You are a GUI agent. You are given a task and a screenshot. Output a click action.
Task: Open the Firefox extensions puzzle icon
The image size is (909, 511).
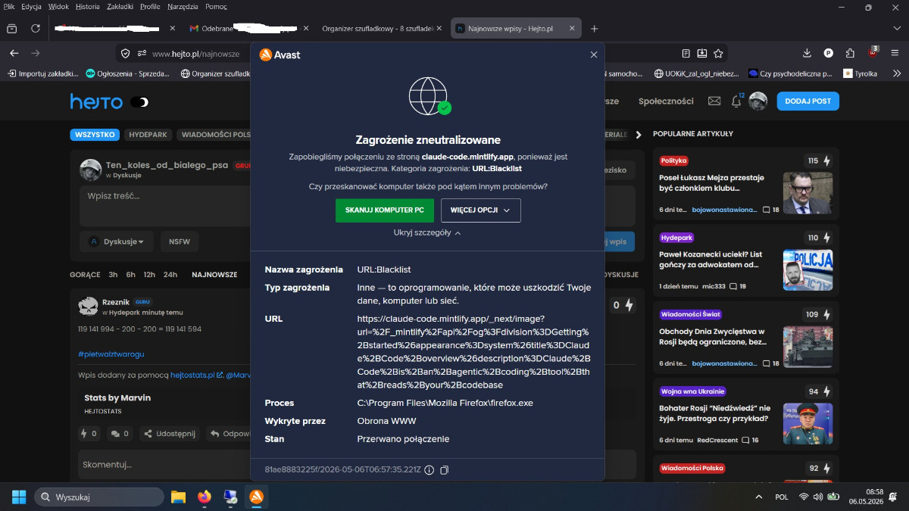(x=850, y=53)
